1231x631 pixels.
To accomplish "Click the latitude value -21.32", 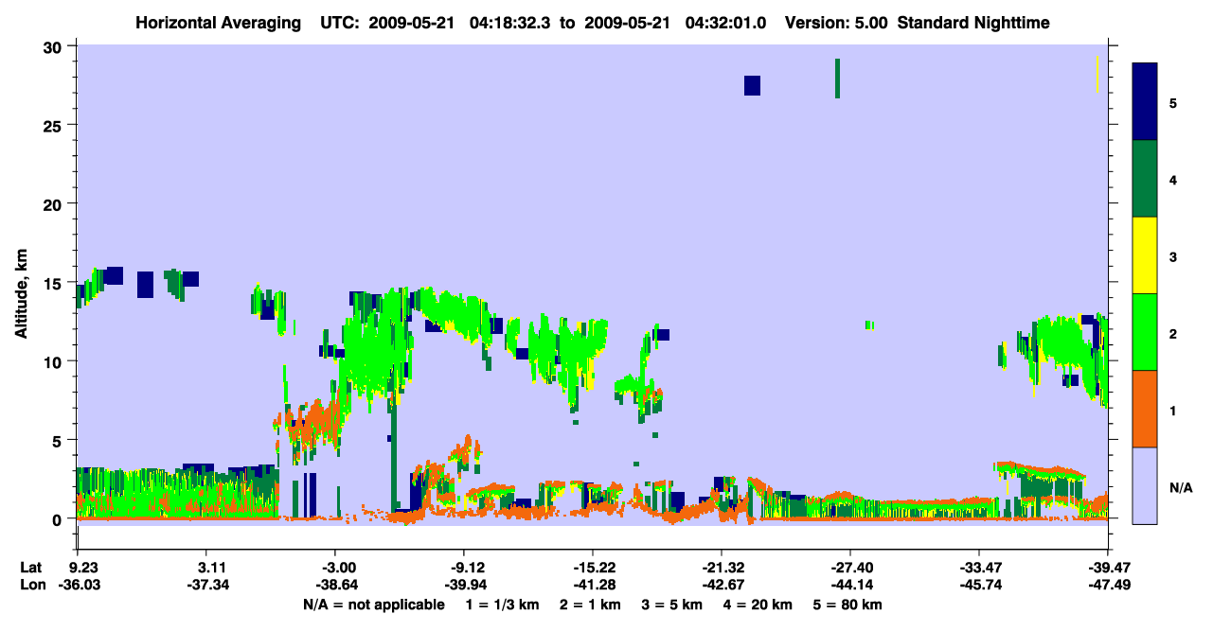I will coord(722,568).
